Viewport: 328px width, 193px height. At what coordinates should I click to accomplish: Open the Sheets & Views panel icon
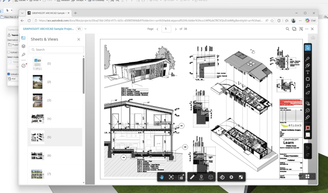[x=24, y=38]
